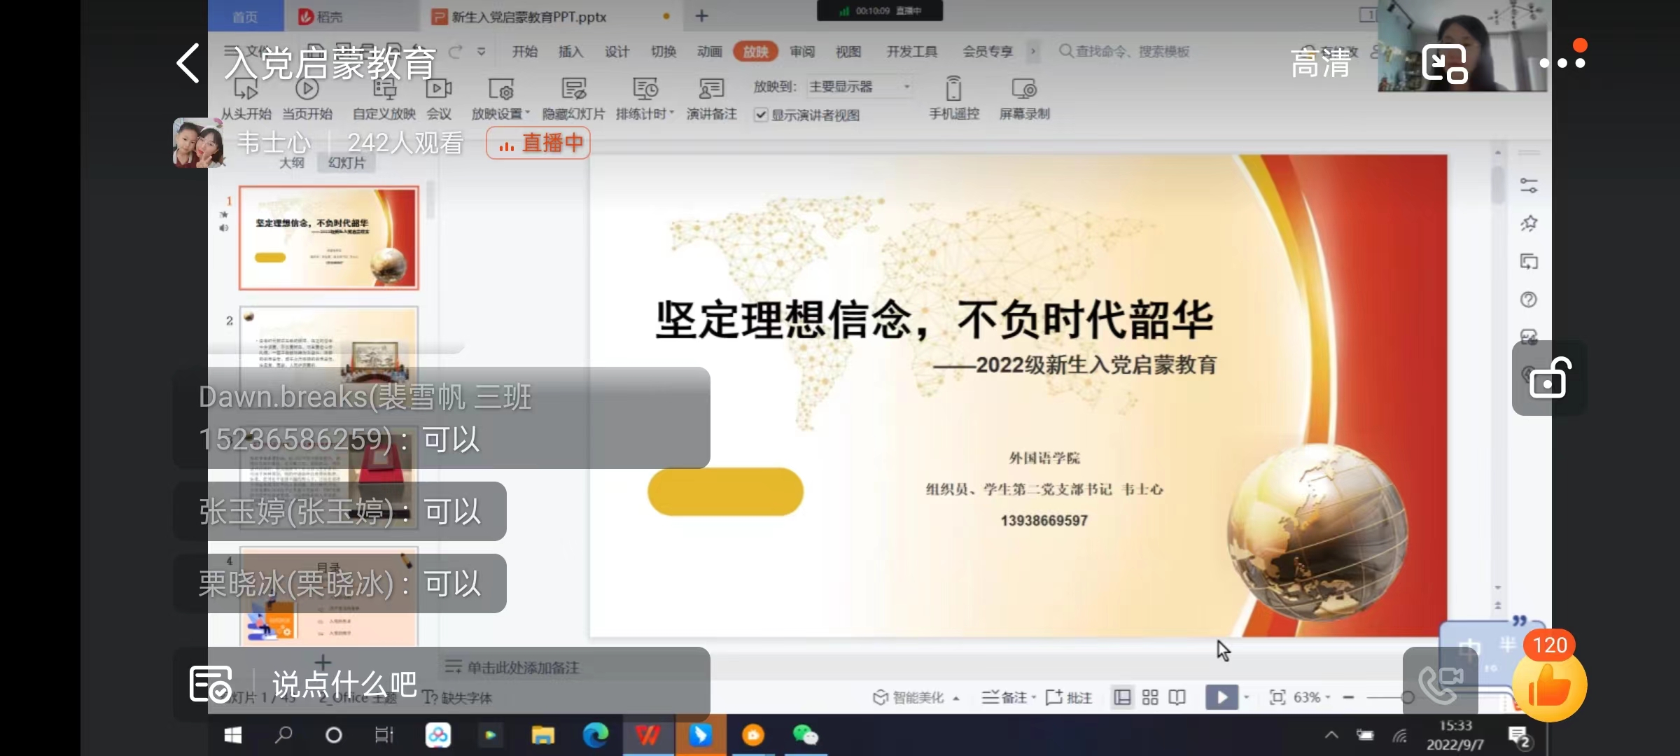Switch to normal view in the status bar
Image resolution: width=1680 pixels, height=756 pixels.
[x=1122, y=697]
